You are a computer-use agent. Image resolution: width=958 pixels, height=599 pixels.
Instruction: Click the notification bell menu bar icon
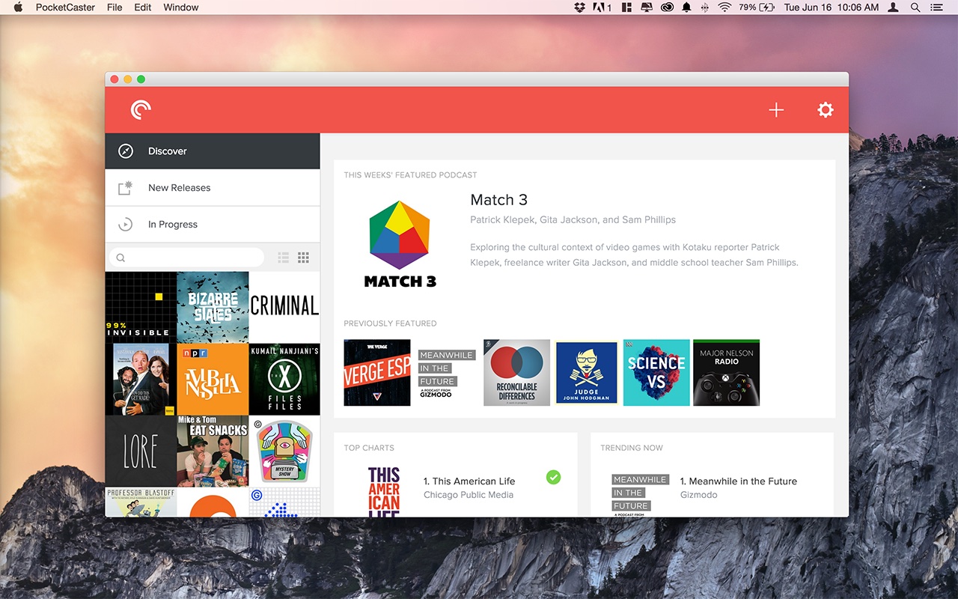[686, 7]
